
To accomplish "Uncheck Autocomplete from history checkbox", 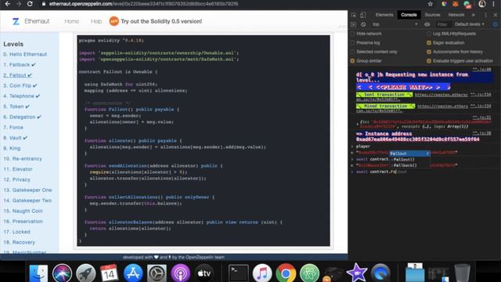I will pos(429,52).
